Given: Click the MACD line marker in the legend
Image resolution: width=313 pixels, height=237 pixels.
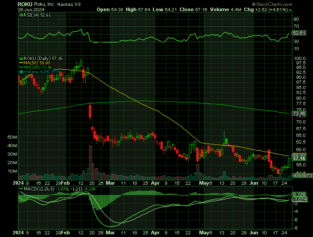Looking at the screenshot, I should tap(21, 189).
